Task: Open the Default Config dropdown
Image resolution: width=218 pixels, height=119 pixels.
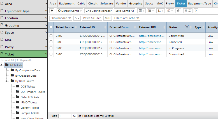Action: (x=70, y=11)
